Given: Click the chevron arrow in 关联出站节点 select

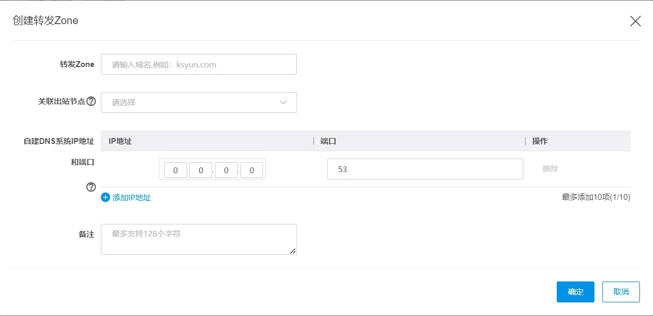Looking at the screenshot, I should click(283, 103).
